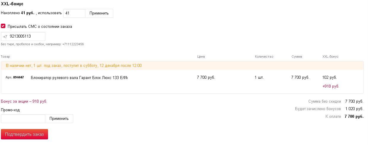Click the red Подтвердить заказ button
This screenshot has width=368, height=145.
24,134
